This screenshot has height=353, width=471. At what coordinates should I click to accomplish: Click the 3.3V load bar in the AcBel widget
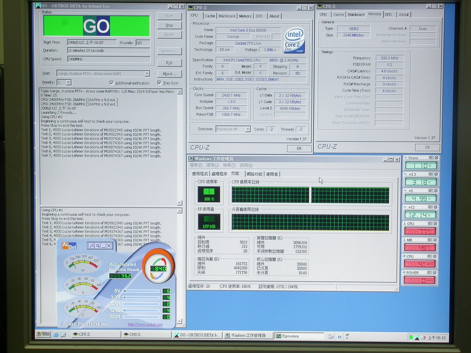click(x=141, y=297)
